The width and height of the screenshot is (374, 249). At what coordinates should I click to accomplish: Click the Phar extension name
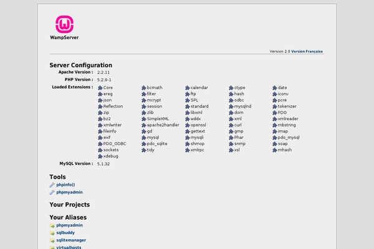239,137
